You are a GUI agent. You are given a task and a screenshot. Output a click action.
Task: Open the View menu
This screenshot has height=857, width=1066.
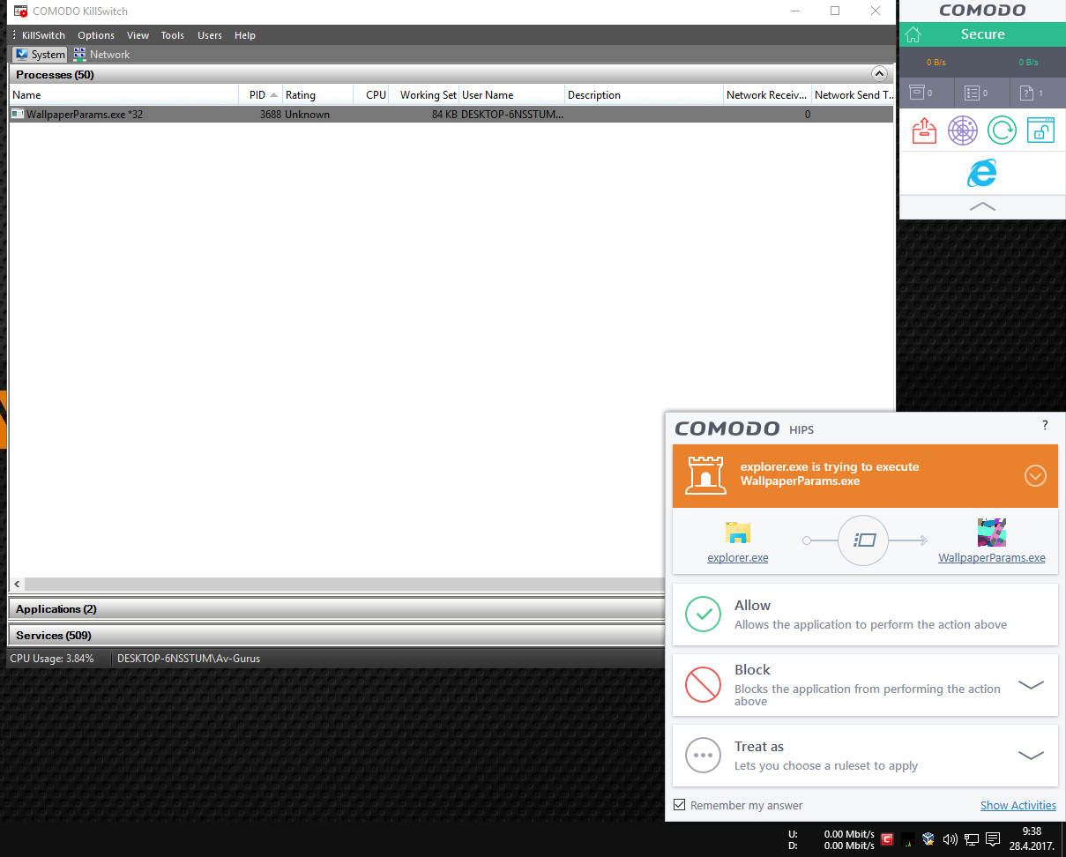point(138,35)
